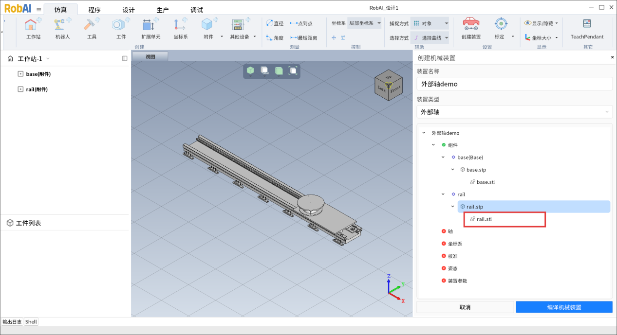Insert a 扩展单元 extension unit

pyautogui.click(x=150, y=28)
